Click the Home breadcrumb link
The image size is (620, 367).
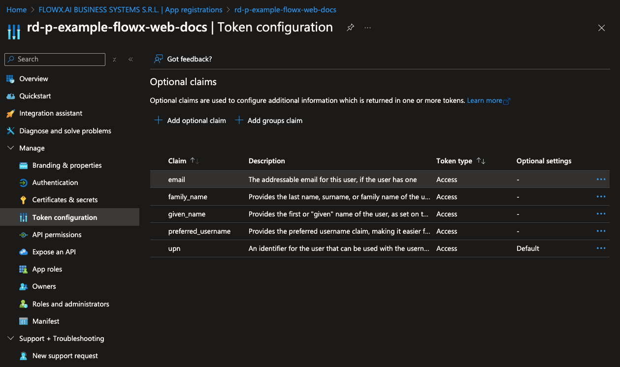[x=16, y=9]
